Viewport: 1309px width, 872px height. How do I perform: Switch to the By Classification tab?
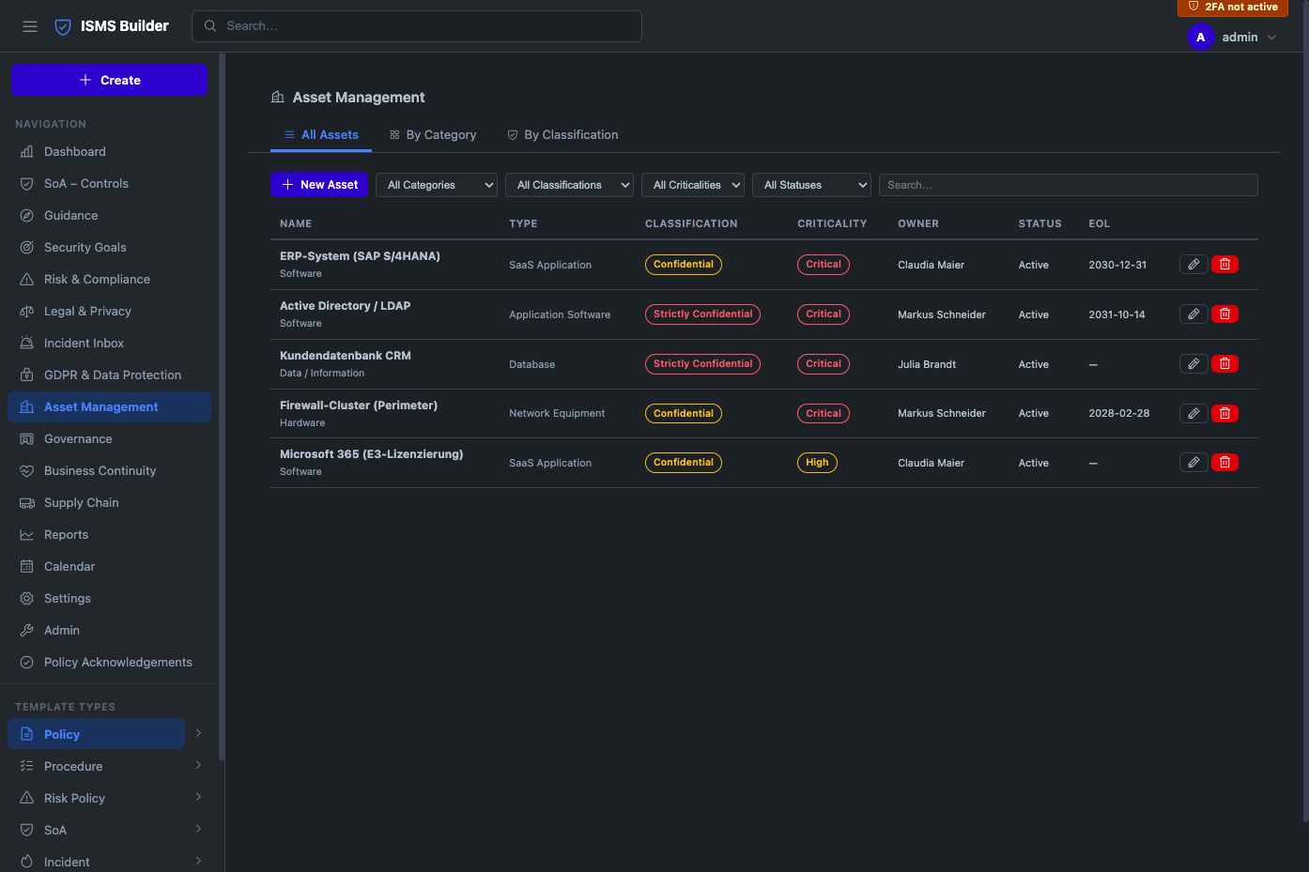coord(562,135)
